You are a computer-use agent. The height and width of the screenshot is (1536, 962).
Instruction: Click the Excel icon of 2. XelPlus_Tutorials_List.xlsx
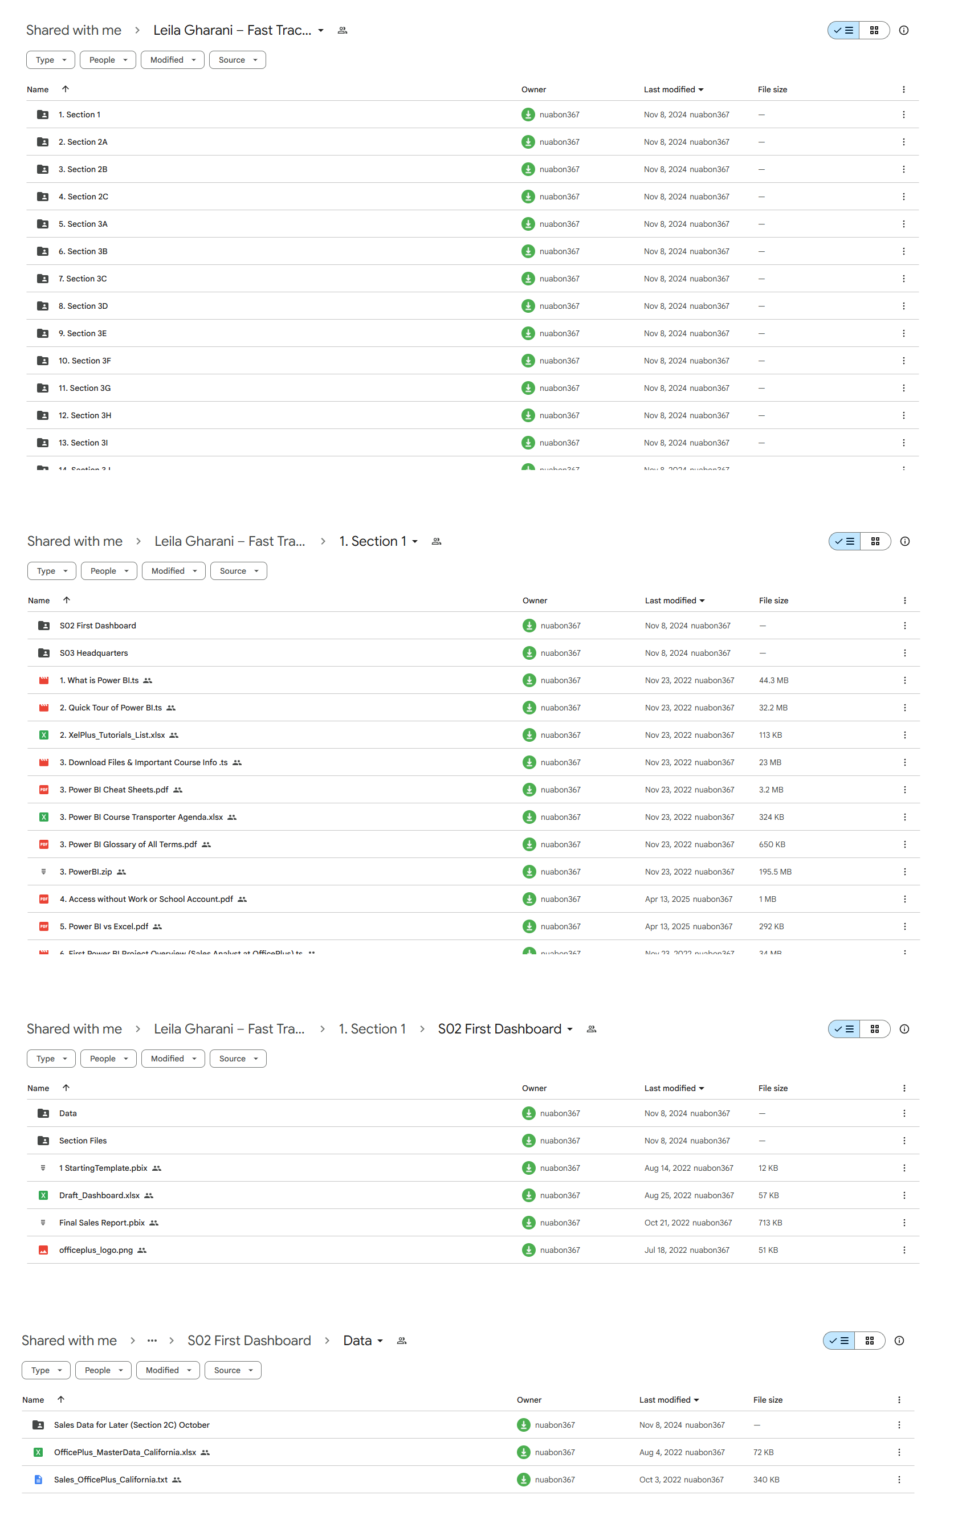click(x=44, y=736)
